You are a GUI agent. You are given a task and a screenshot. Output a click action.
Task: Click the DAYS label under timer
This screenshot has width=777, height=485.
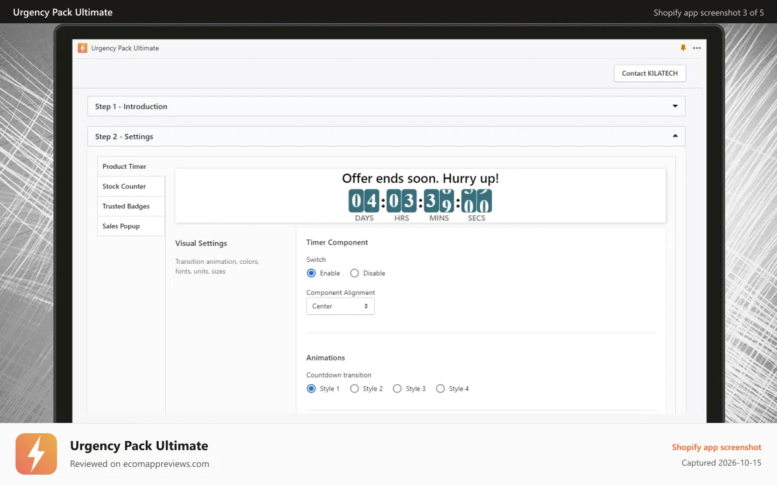coord(365,219)
